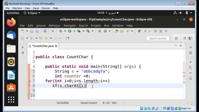Open the Project menu

[x=96, y=26]
